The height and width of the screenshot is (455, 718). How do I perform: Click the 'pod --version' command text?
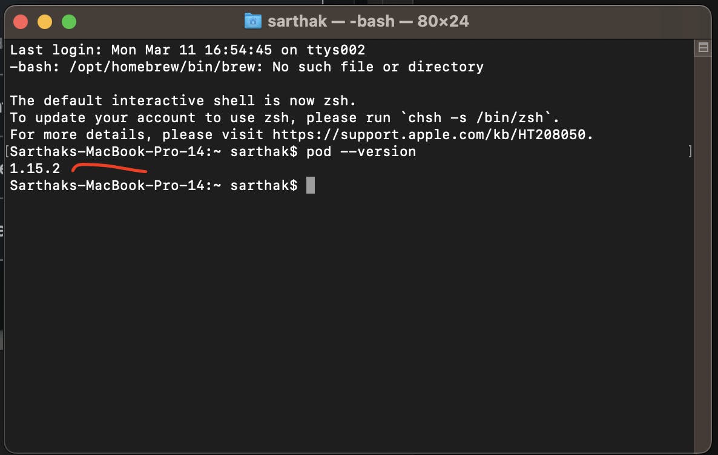click(x=361, y=151)
